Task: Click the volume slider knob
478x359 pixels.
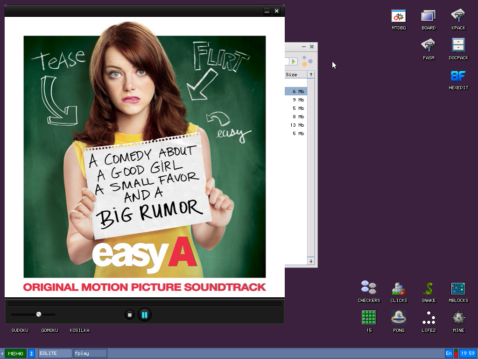Action: (x=39, y=314)
